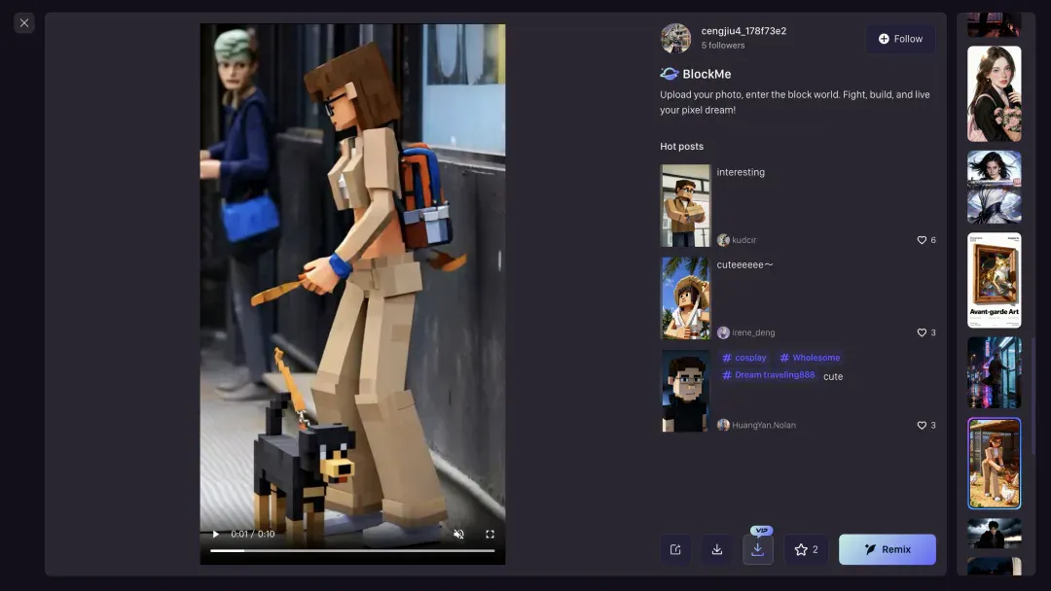Open the neon rainy street thumbnail
Screen dimensions: 1051x591
point(994,373)
